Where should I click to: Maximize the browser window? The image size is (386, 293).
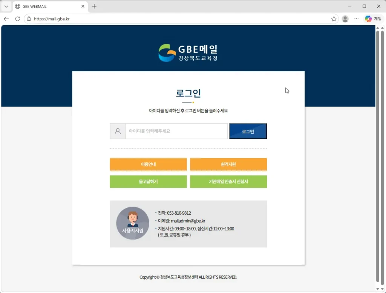coord(365,6)
